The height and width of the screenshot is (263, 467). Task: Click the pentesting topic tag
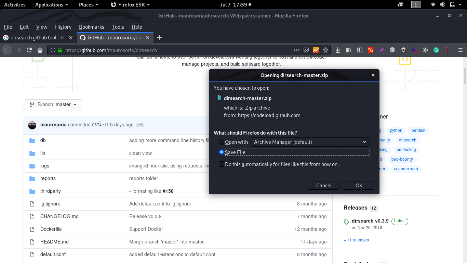[x=406, y=150]
